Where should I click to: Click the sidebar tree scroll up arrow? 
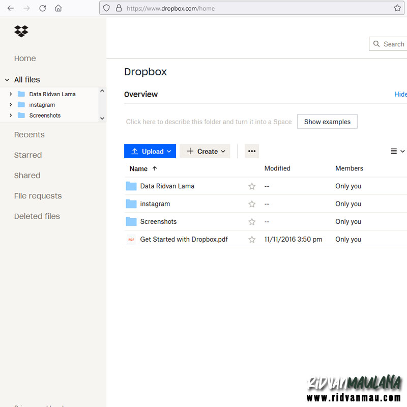(102, 91)
